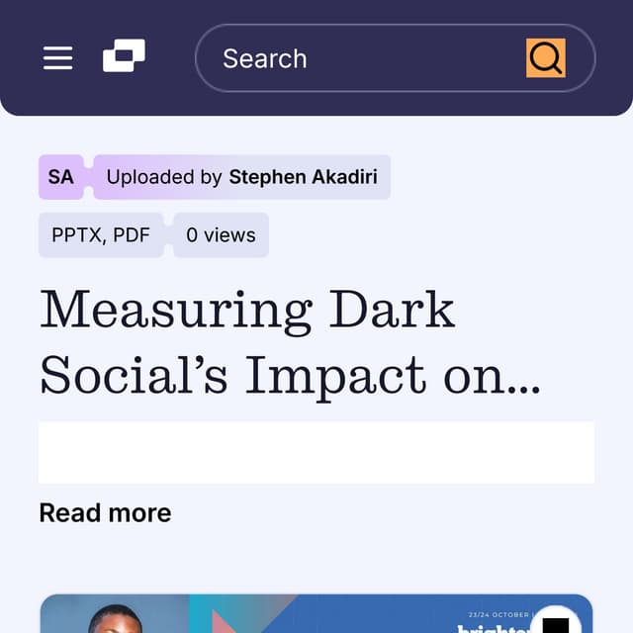Open the hamburger navigation menu

coord(58,58)
